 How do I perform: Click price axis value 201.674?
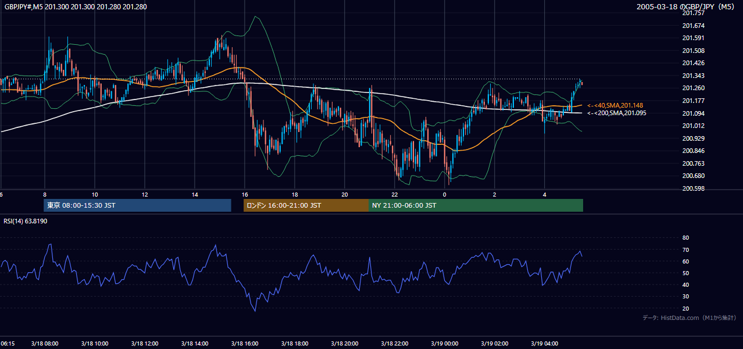[694, 26]
